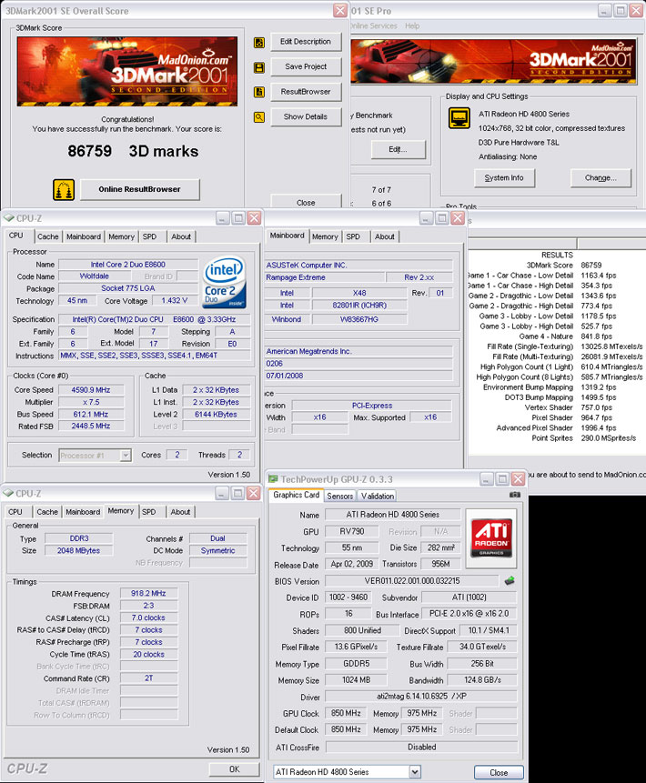This screenshot has width=646, height=783.
Task: Click the System Info button
Action: coord(504,177)
